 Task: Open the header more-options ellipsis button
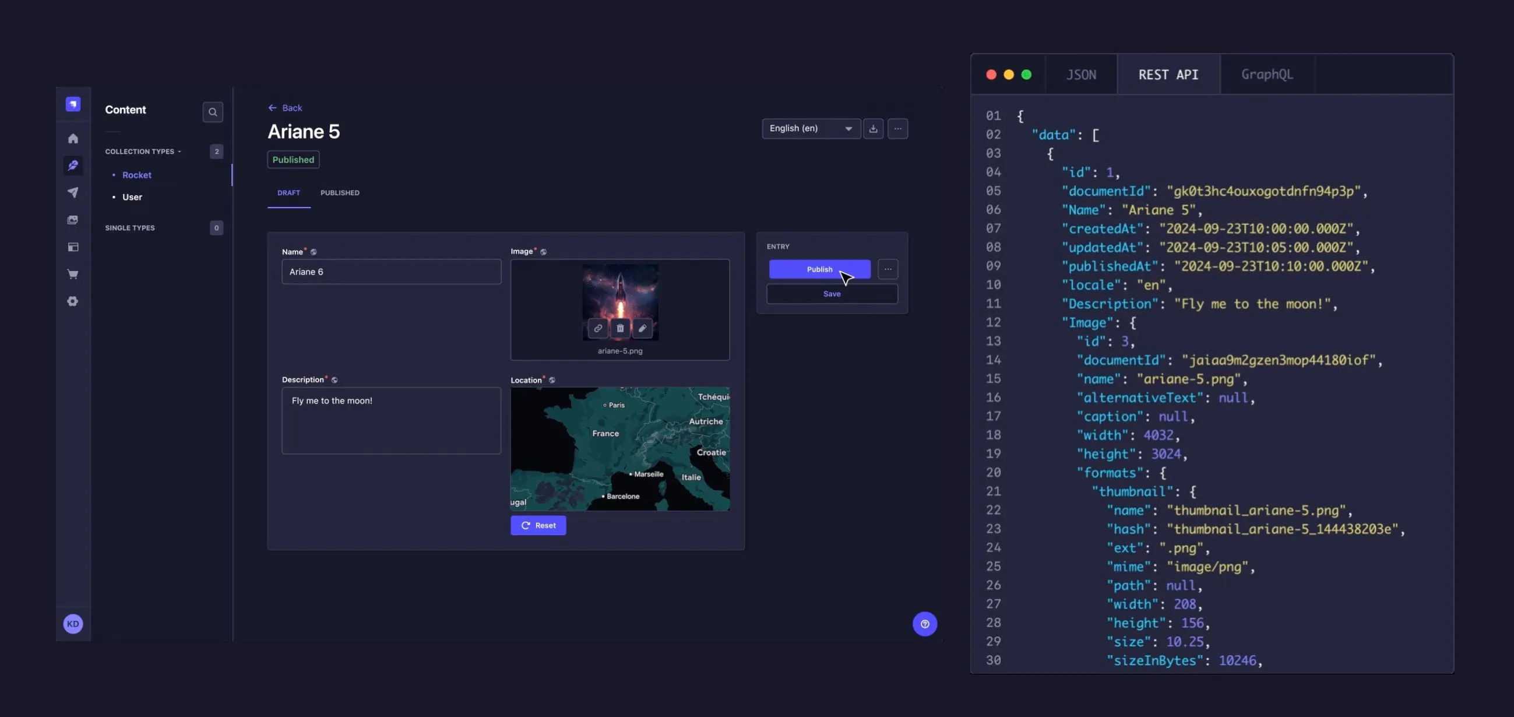(897, 129)
